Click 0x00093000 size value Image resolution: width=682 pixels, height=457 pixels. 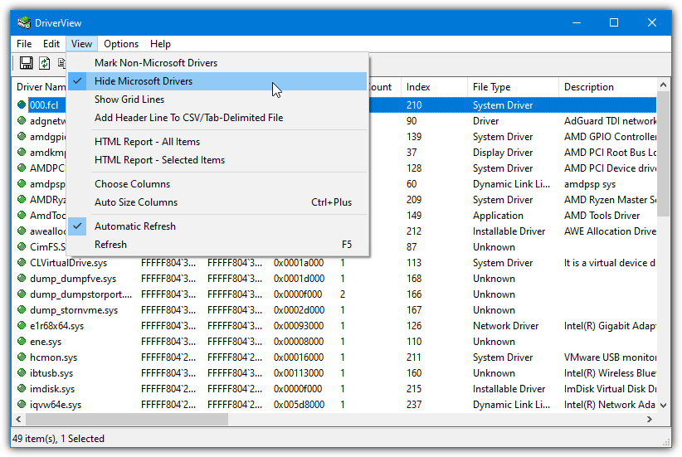click(x=299, y=326)
